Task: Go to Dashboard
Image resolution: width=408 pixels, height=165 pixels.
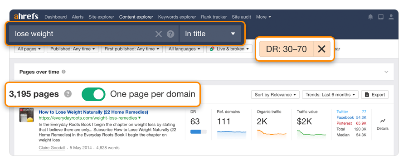Action: [55, 17]
